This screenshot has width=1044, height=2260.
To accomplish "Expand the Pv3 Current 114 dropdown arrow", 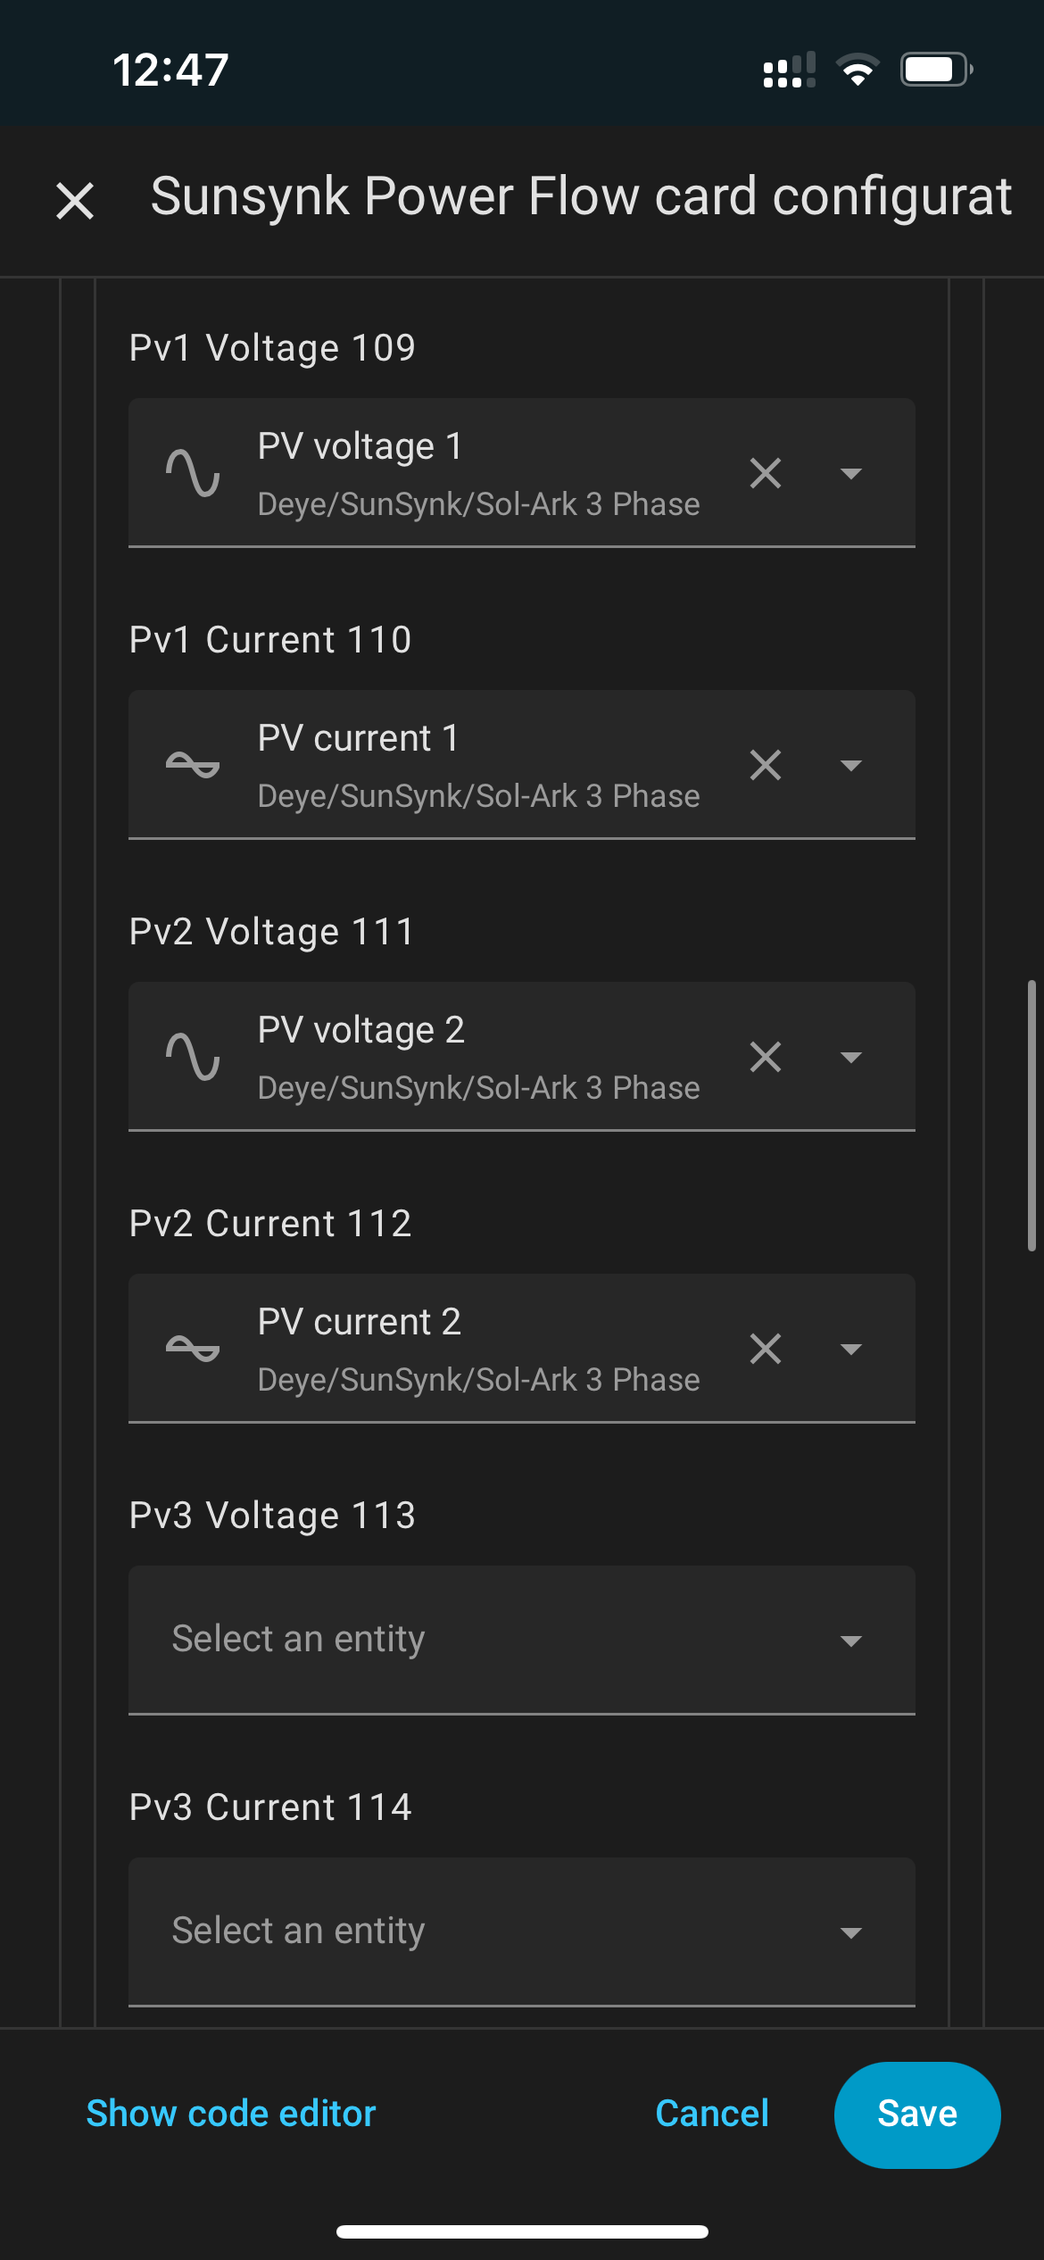I will [851, 1932].
